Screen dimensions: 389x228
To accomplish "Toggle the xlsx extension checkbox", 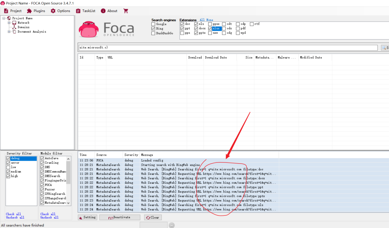I will [x=210, y=28].
